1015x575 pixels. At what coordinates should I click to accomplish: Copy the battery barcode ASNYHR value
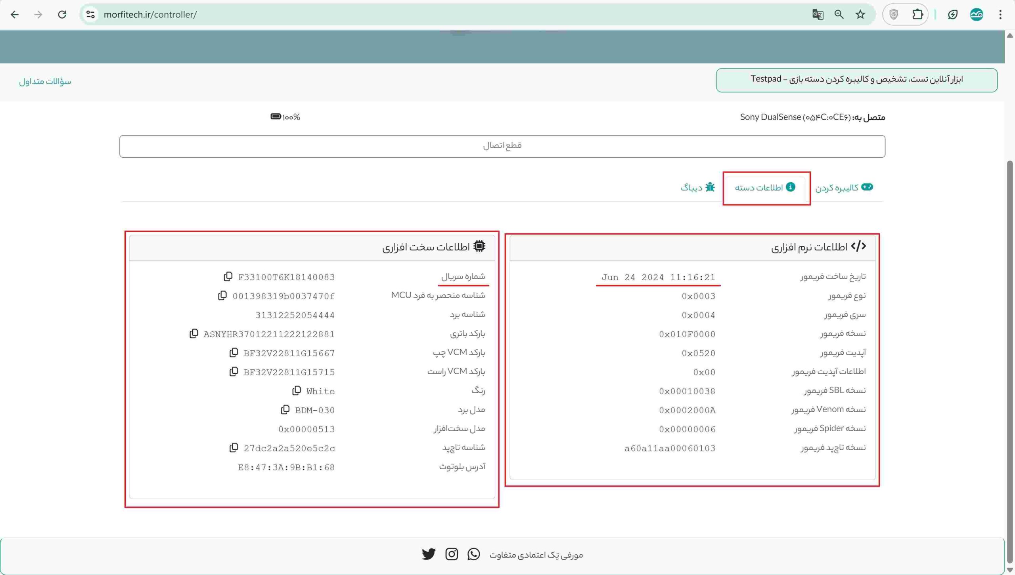click(193, 333)
